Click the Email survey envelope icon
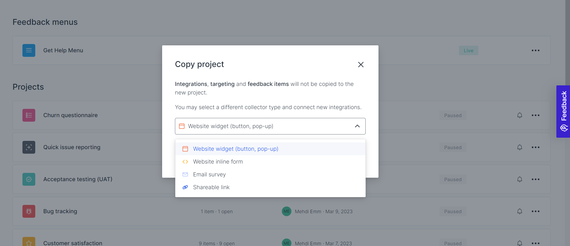 (185, 174)
